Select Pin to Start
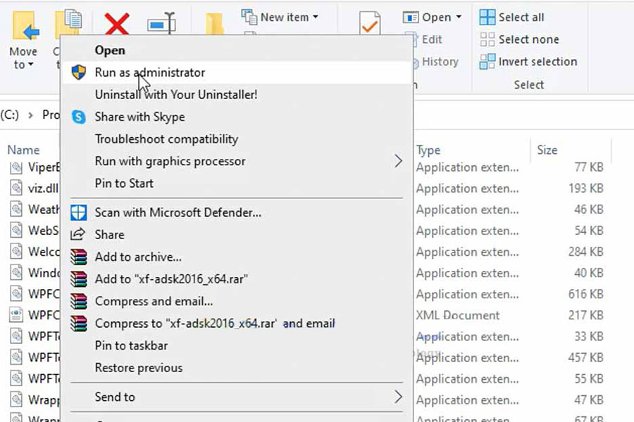This screenshot has width=634, height=422. [237, 184]
